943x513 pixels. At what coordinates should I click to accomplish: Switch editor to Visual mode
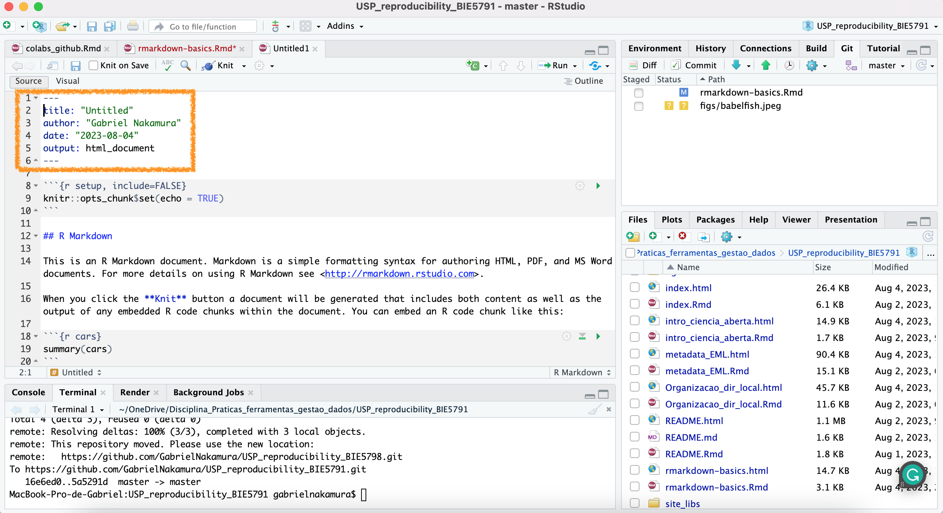point(68,81)
